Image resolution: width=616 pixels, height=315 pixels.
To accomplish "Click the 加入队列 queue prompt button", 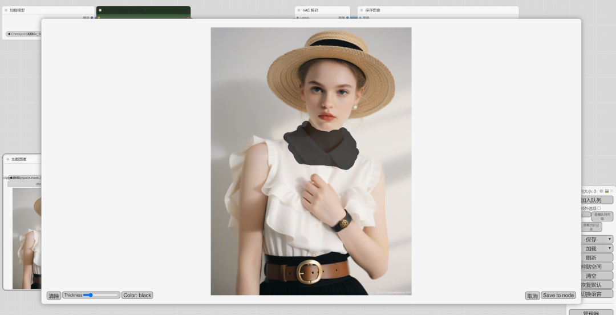I will pyautogui.click(x=597, y=200).
